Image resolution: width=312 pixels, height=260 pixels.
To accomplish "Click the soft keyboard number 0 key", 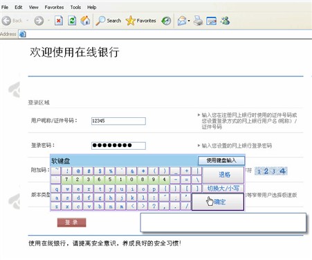I will [131, 180].
